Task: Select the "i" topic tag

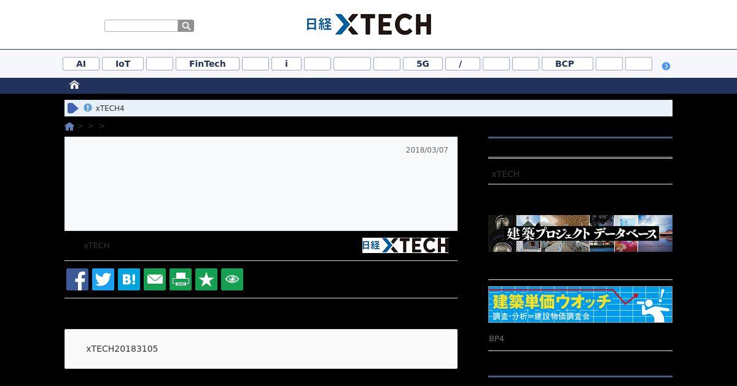Action: click(286, 64)
